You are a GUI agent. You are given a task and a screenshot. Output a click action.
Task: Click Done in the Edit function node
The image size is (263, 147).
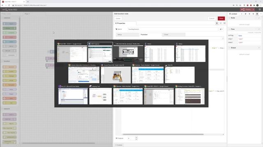point(221,18)
